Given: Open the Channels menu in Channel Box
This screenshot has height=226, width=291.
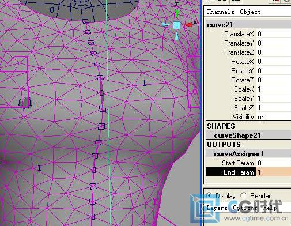Looking at the screenshot, I should pos(220,12).
